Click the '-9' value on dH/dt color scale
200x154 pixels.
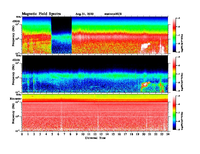[179, 52]
